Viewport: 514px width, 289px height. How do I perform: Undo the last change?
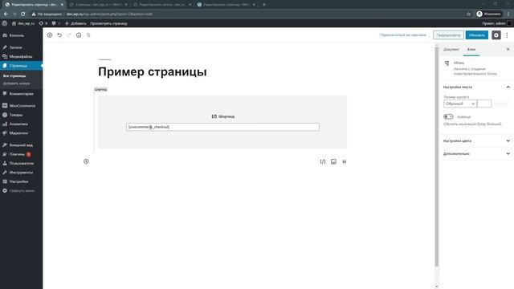coord(59,35)
